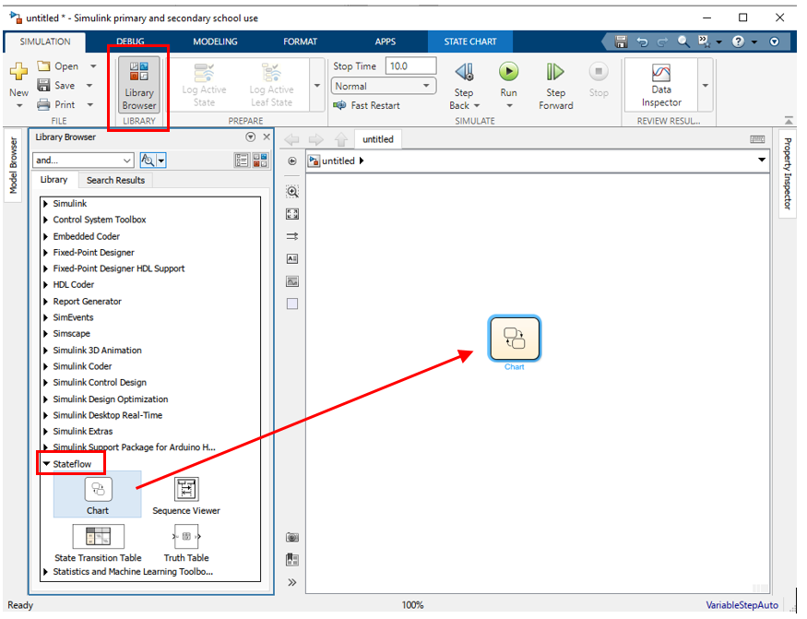Select the Sequence Viewer block
The width and height of the screenshot is (807, 619).
(x=186, y=495)
